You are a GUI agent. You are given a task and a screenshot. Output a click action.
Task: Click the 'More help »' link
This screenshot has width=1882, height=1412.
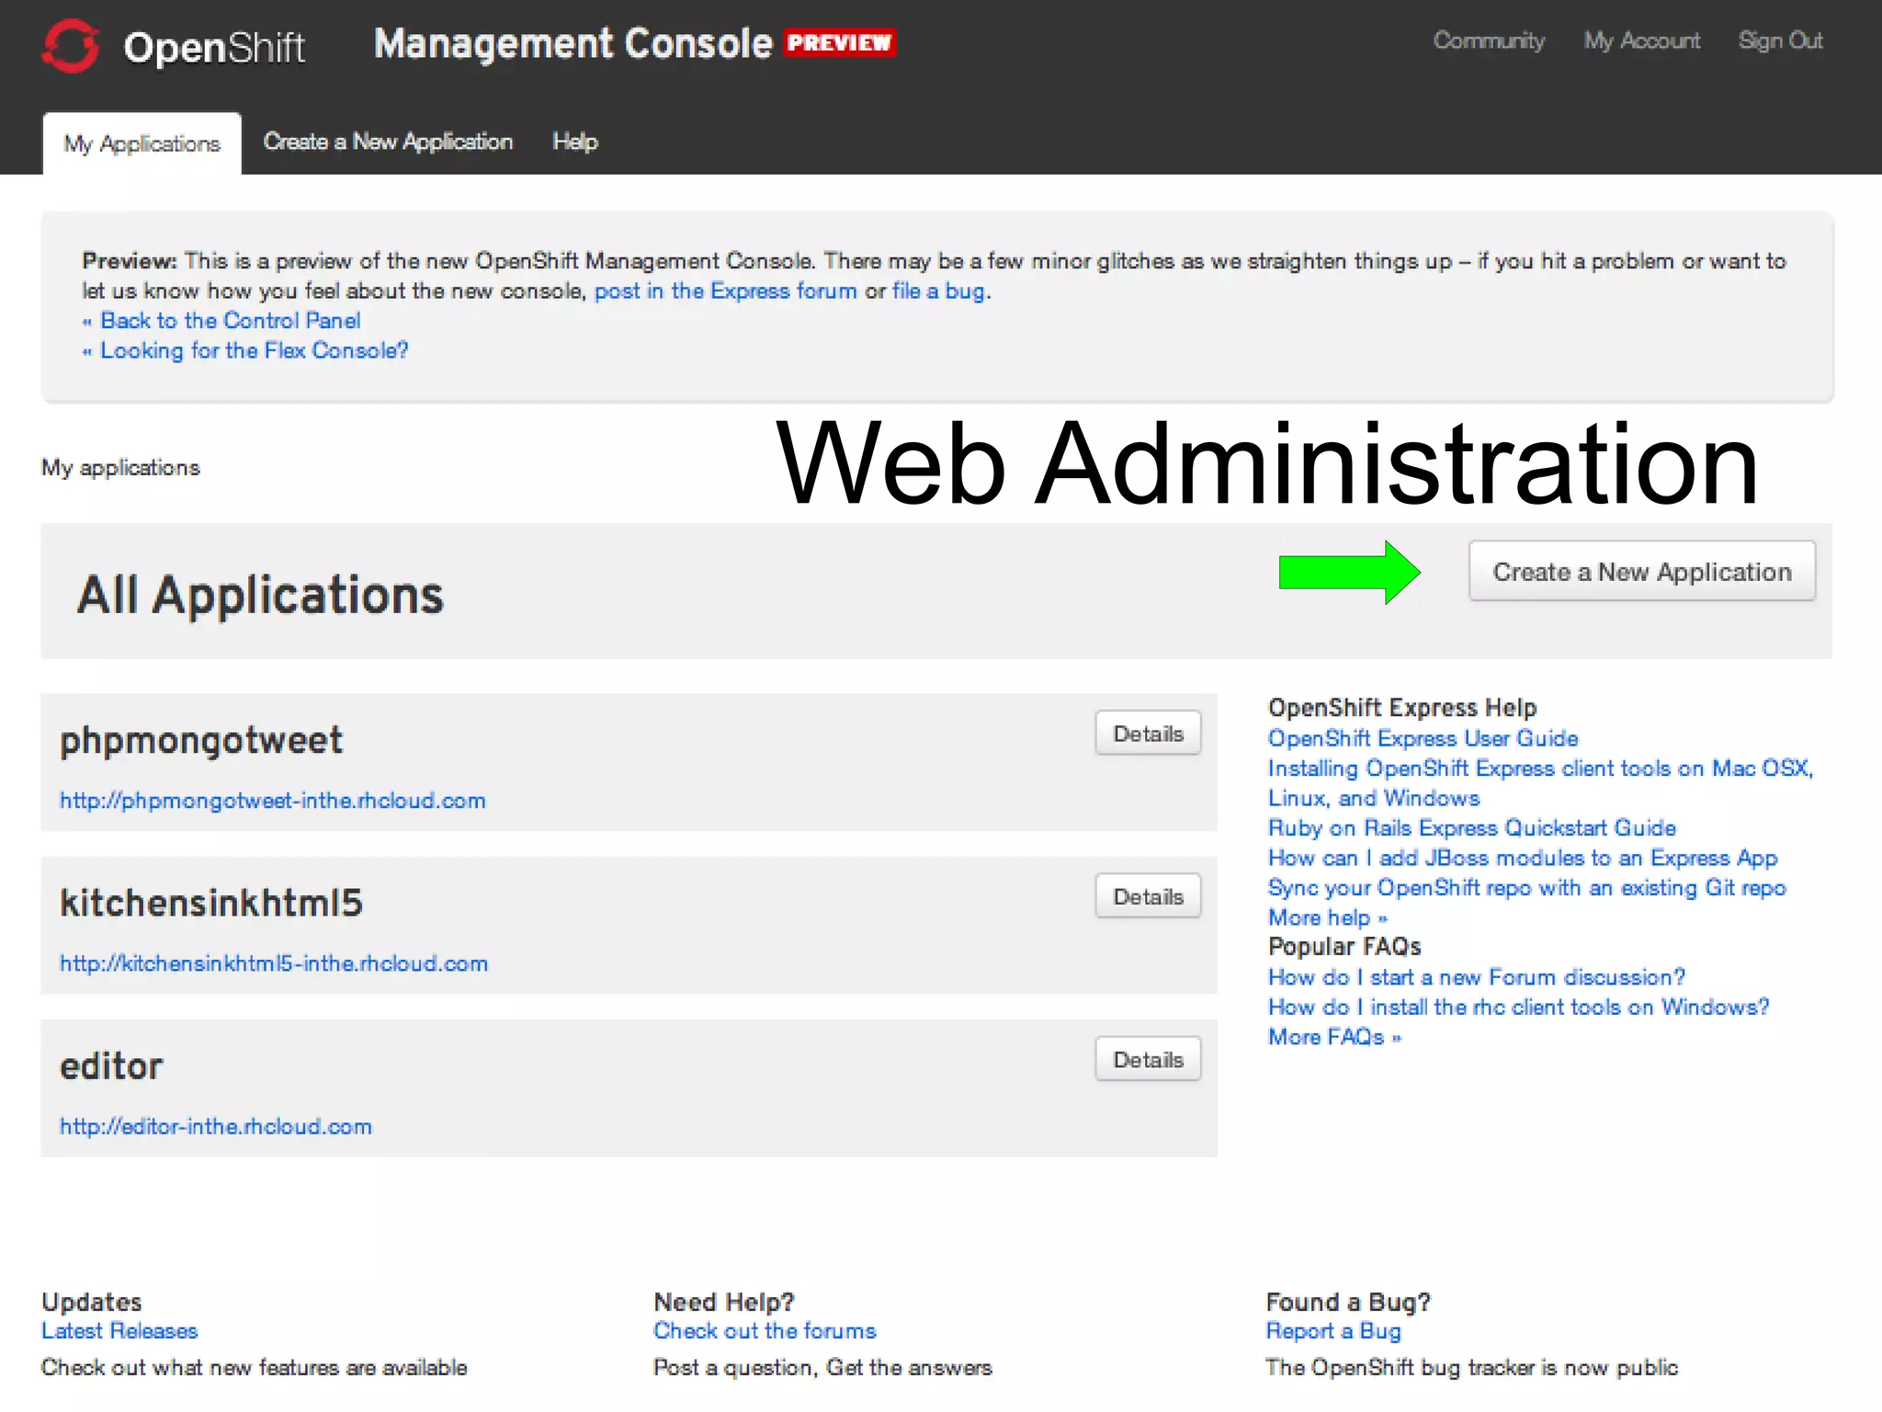[x=1328, y=917]
